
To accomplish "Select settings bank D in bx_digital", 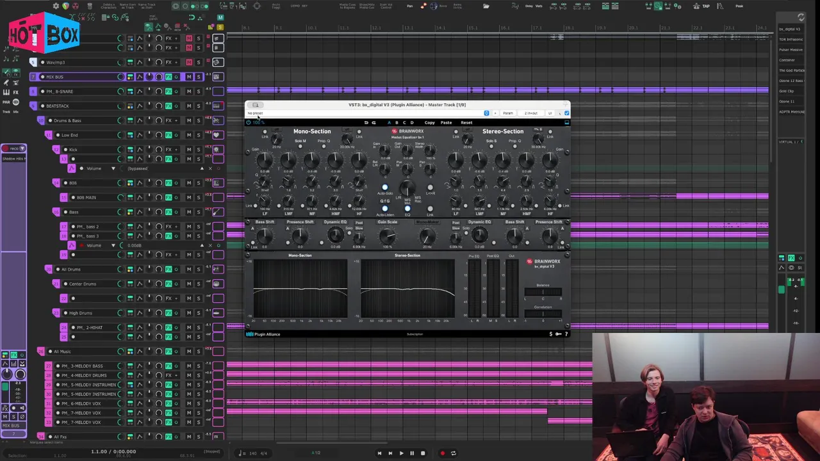I will pos(412,122).
